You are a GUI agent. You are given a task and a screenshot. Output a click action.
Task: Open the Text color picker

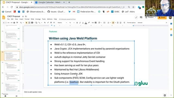pos(86,23)
